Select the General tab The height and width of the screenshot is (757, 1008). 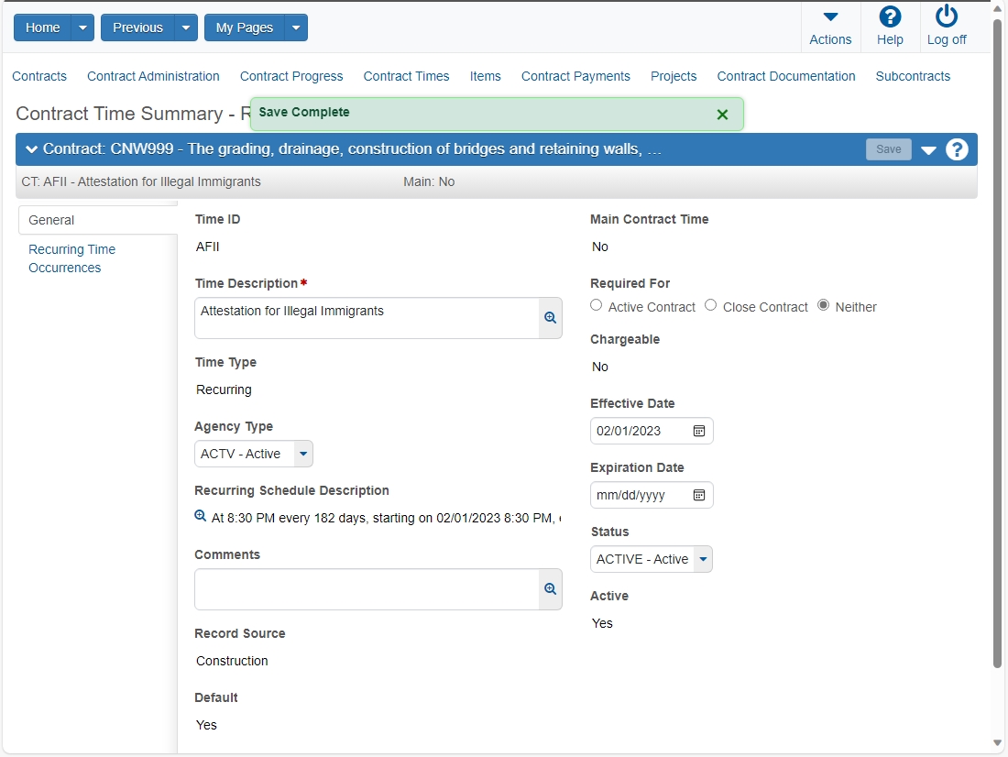[x=98, y=220]
